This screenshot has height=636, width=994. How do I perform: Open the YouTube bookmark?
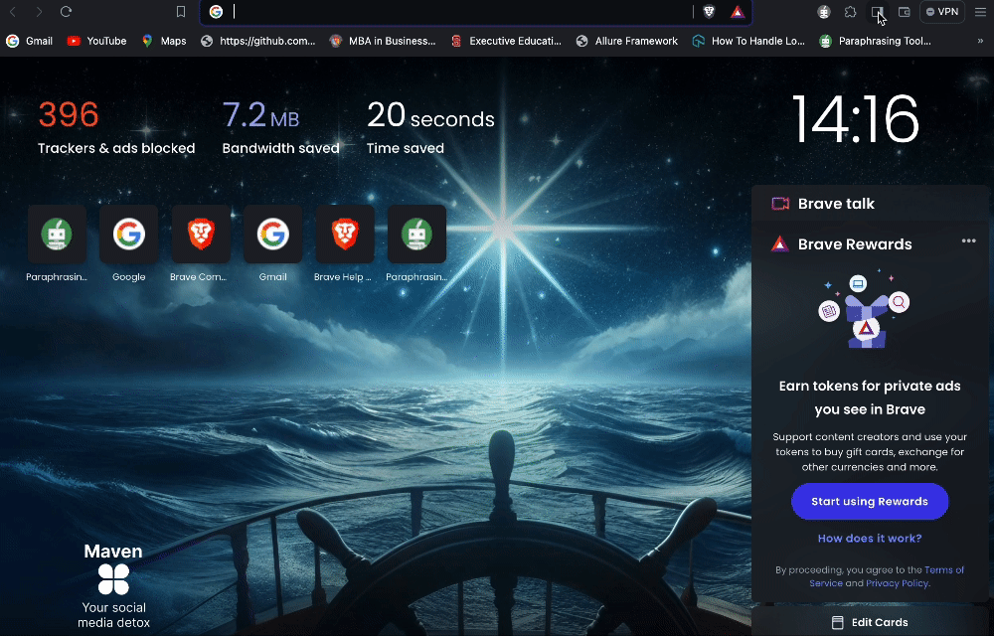(x=96, y=41)
